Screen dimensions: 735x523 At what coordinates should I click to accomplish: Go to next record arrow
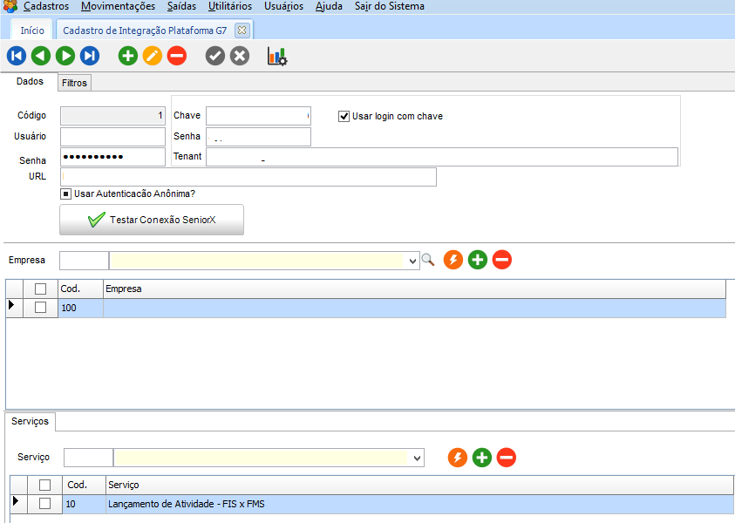[65, 56]
